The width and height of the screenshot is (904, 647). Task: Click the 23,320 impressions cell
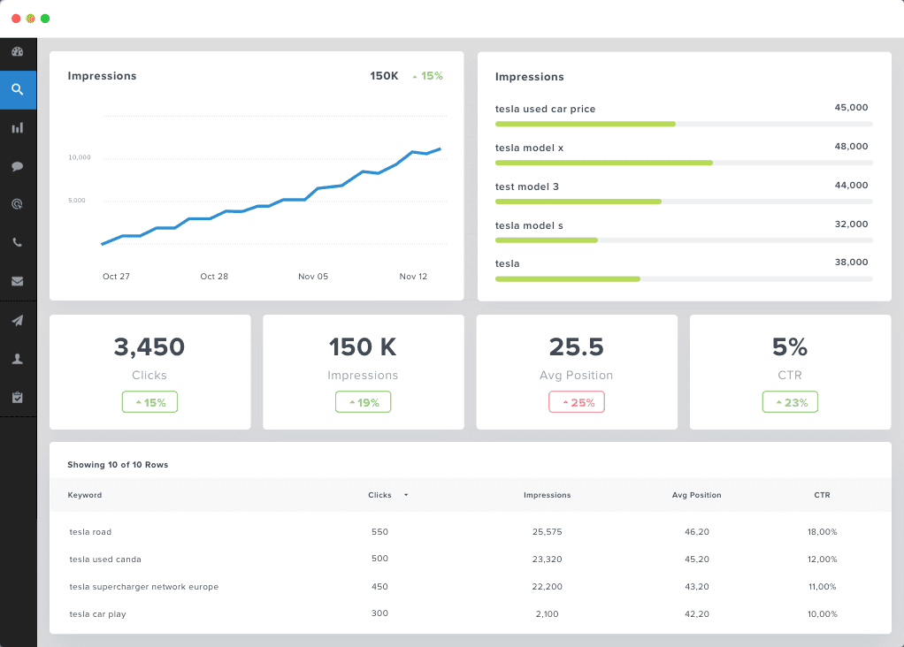548,559
